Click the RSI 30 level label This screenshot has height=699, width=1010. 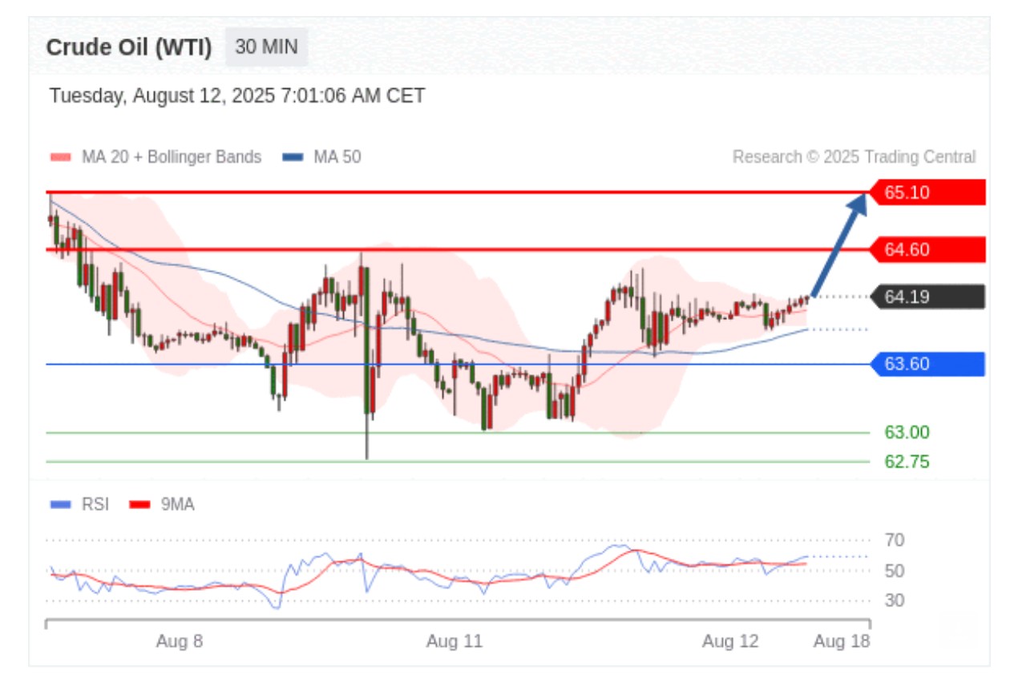pos(895,600)
